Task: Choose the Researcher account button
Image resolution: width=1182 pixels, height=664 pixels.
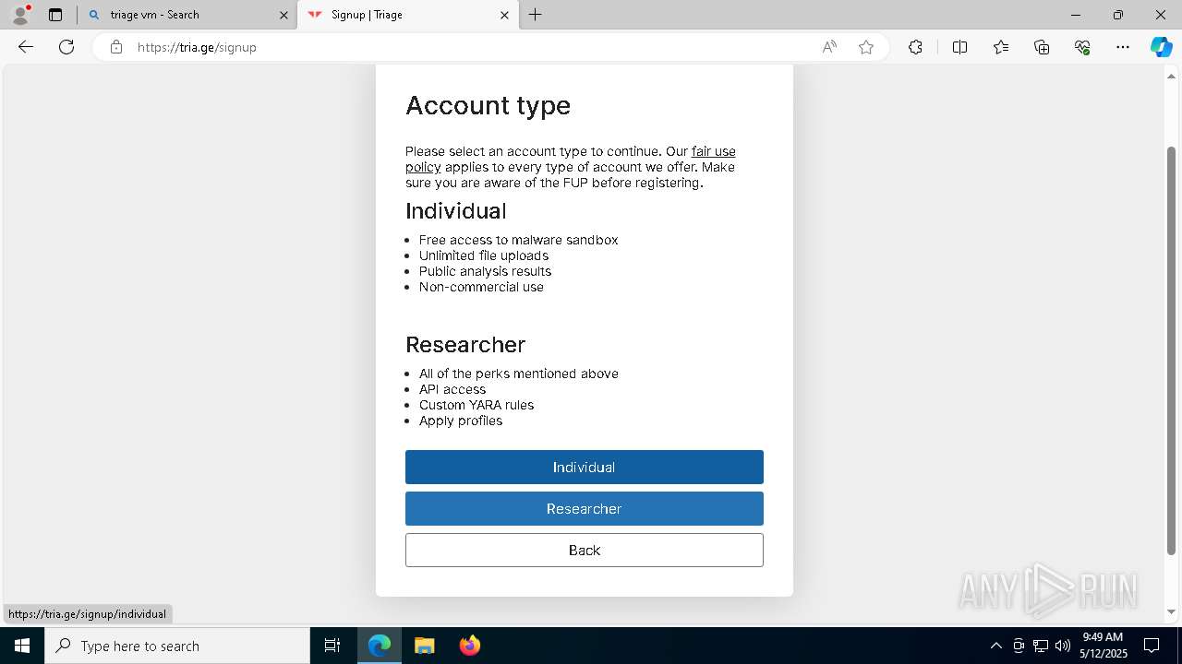Action: (x=585, y=508)
